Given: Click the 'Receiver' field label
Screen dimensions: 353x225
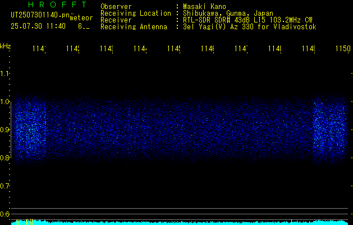Looking at the screenshot, I should (x=116, y=20).
